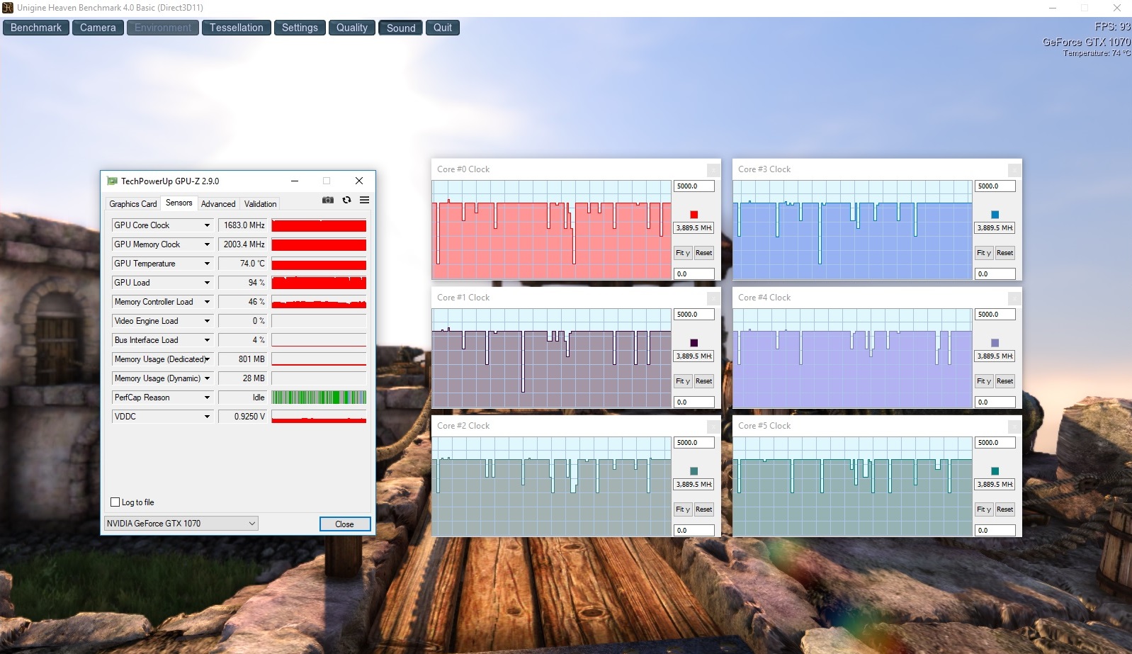The image size is (1132, 654).
Task: Click the PerfCap Reason green bar graph
Action: click(x=319, y=398)
